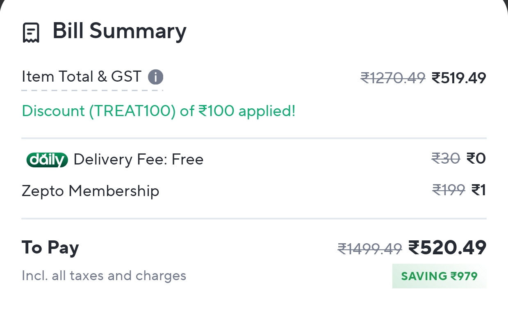
Task: Tap the Delivery Fee: Free text
Action: click(x=139, y=159)
